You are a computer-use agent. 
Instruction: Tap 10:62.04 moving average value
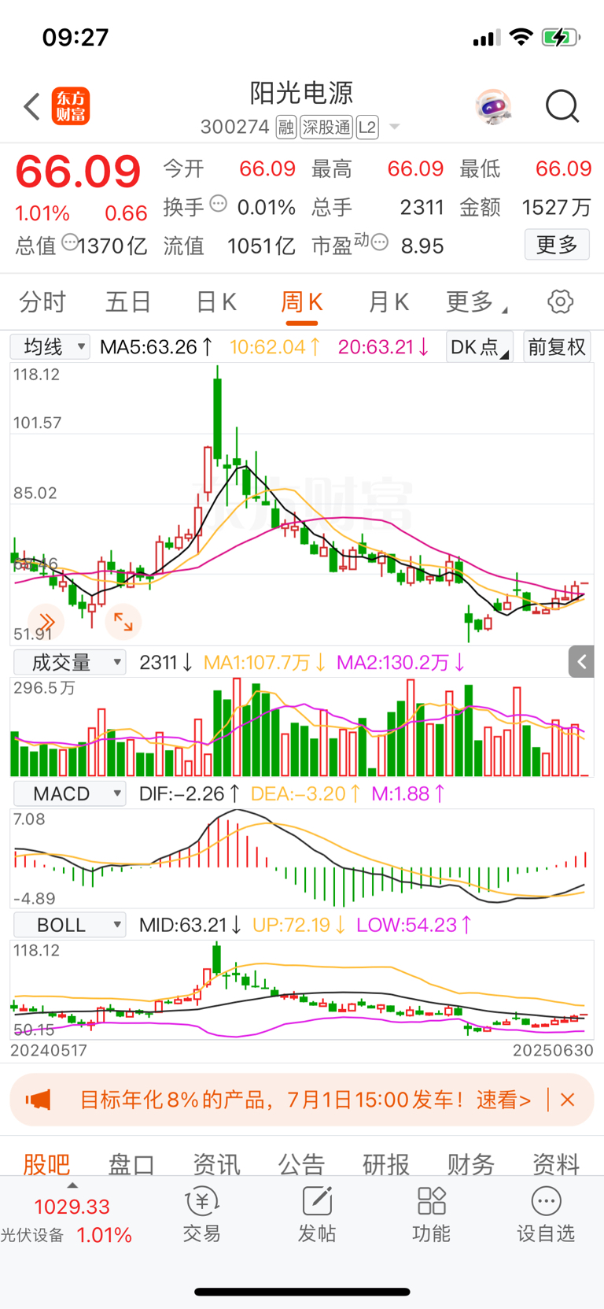click(x=274, y=346)
